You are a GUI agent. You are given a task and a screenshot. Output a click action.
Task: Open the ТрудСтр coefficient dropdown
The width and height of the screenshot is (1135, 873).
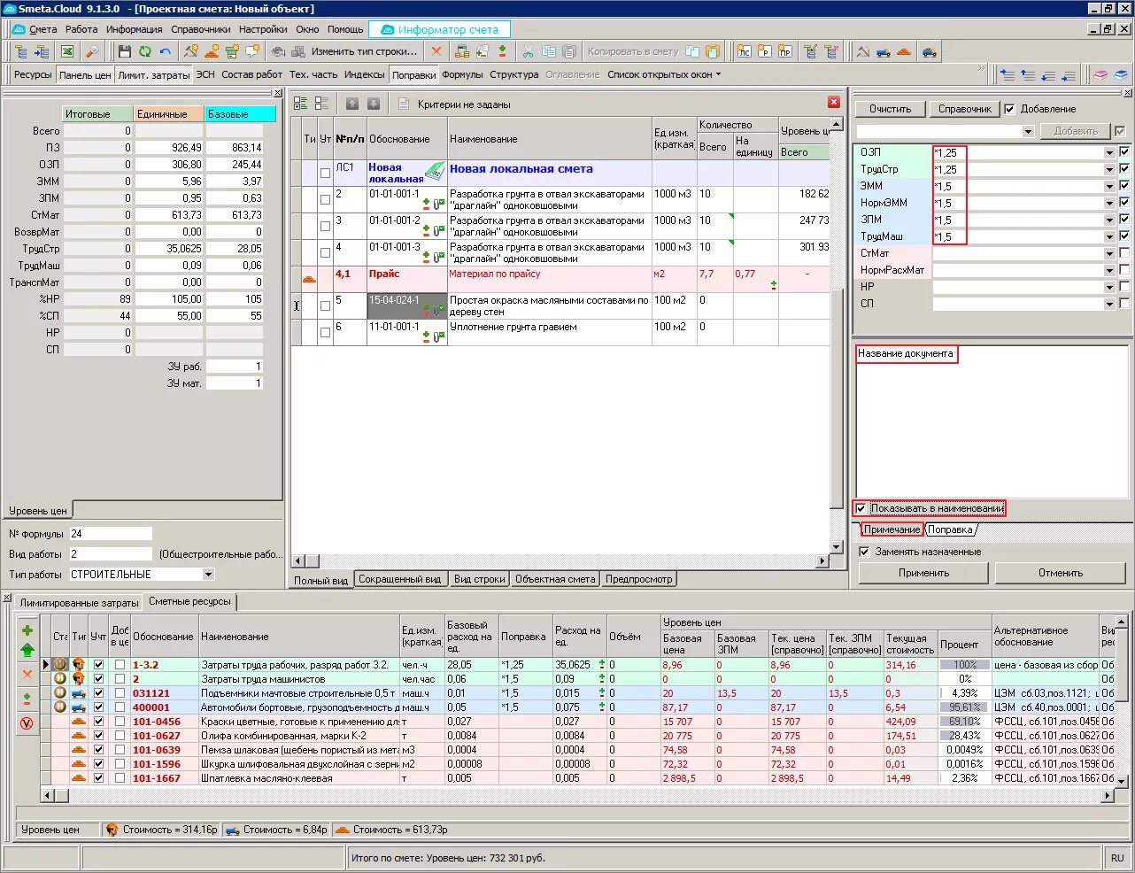pyautogui.click(x=1109, y=169)
